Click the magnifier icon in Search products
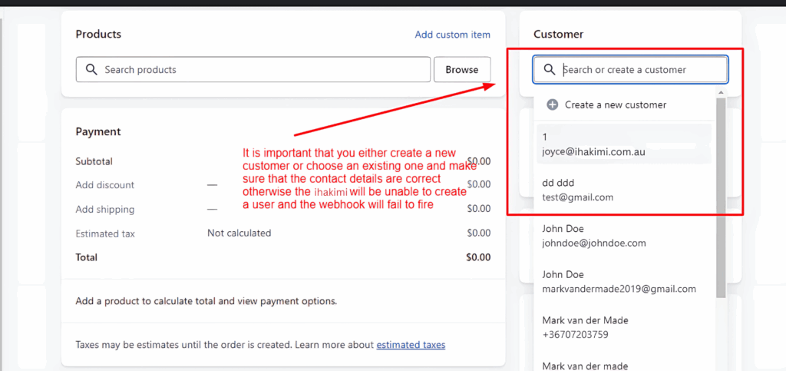 click(x=91, y=70)
